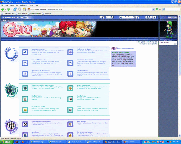Open the Welcome to Gaia forum icon
This screenshot has width=181, height=144.
[70, 52]
